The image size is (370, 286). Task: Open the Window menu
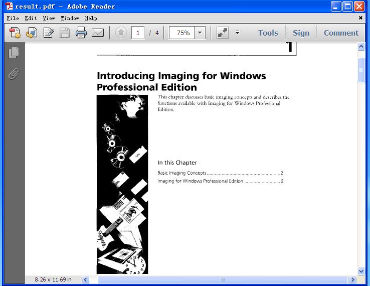pyautogui.click(x=70, y=18)
